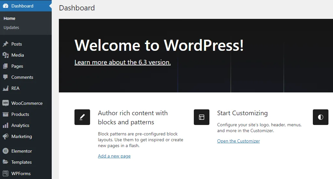Viewport: 333px width, 179px height.
Task: Click the Pages stacked-sheets icon
Action: [6, 66]
